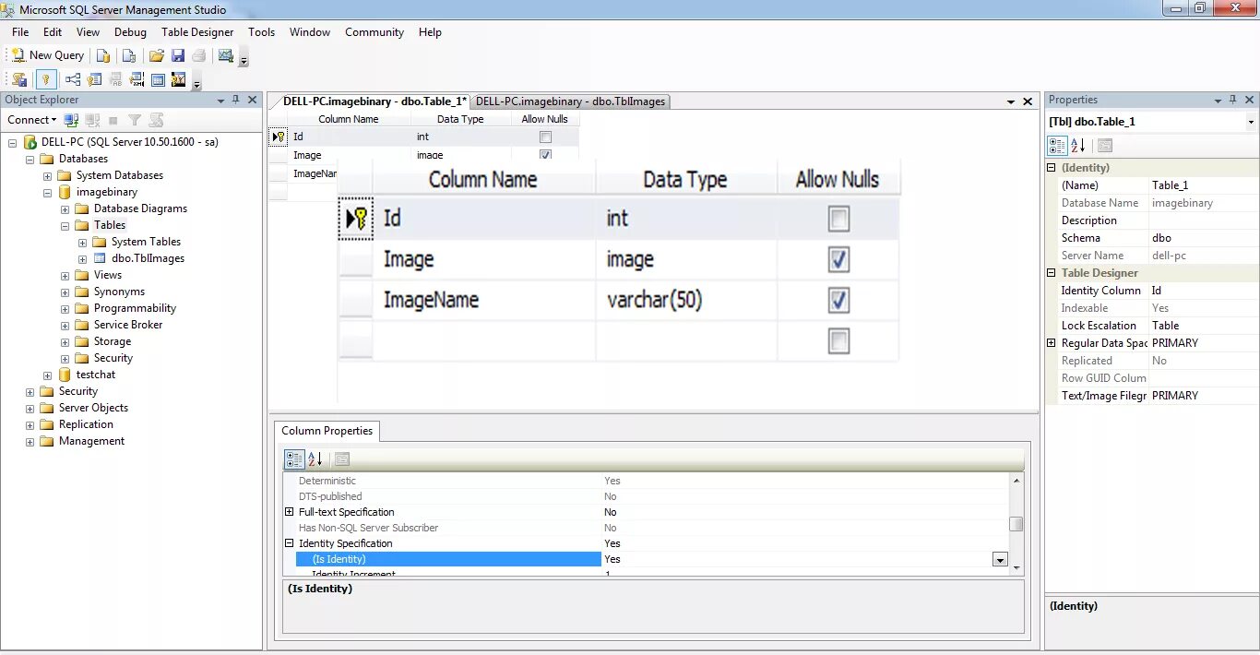Toggle Allow Nulls checkbox for ImageName row
1260x655 pixels.
click(838, 301)
